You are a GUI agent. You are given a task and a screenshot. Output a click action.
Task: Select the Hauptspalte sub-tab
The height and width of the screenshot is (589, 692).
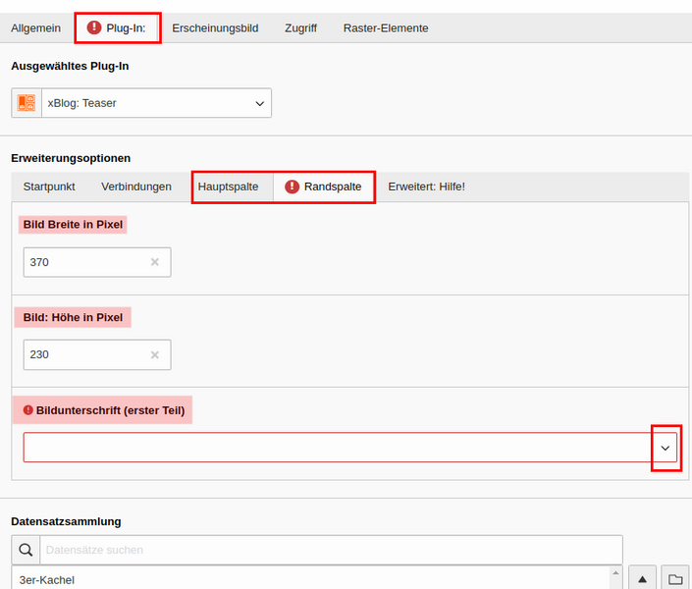coord(228,187)
